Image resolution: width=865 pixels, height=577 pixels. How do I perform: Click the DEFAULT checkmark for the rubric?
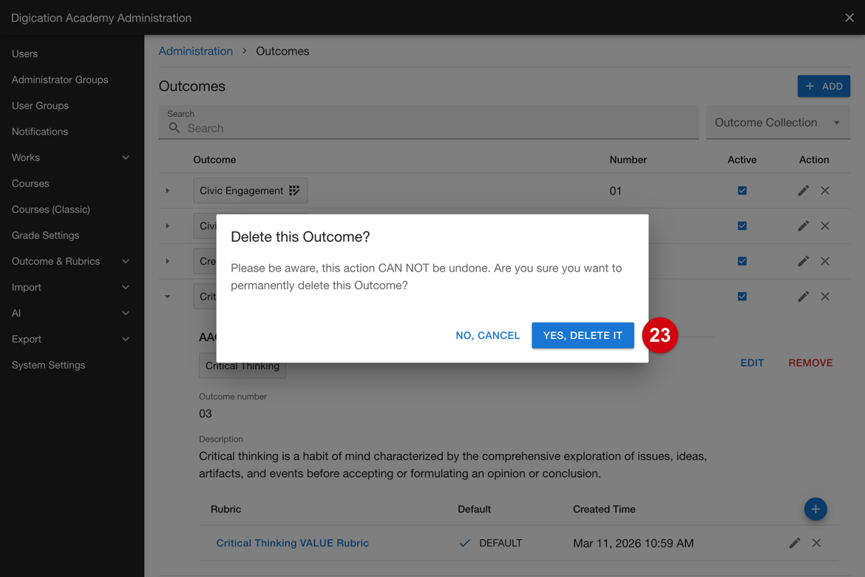coord(464,543)
